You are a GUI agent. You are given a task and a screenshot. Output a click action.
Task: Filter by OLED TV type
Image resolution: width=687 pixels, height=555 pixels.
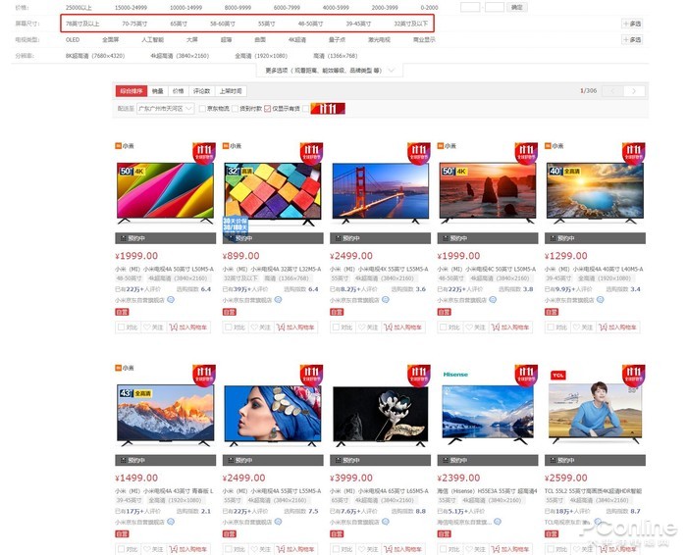pyautogui.click(x=73, y=40)
